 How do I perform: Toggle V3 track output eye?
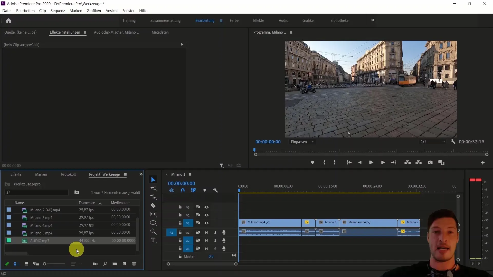206,207
